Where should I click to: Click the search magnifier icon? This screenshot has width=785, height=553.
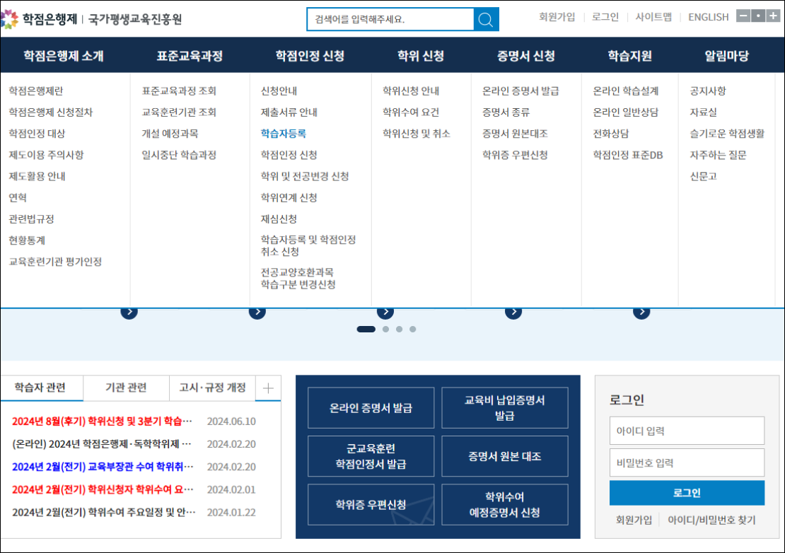(x=486, y=20)
